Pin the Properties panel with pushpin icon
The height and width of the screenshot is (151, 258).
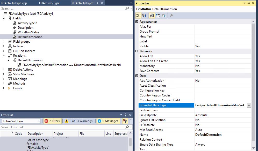249,3
